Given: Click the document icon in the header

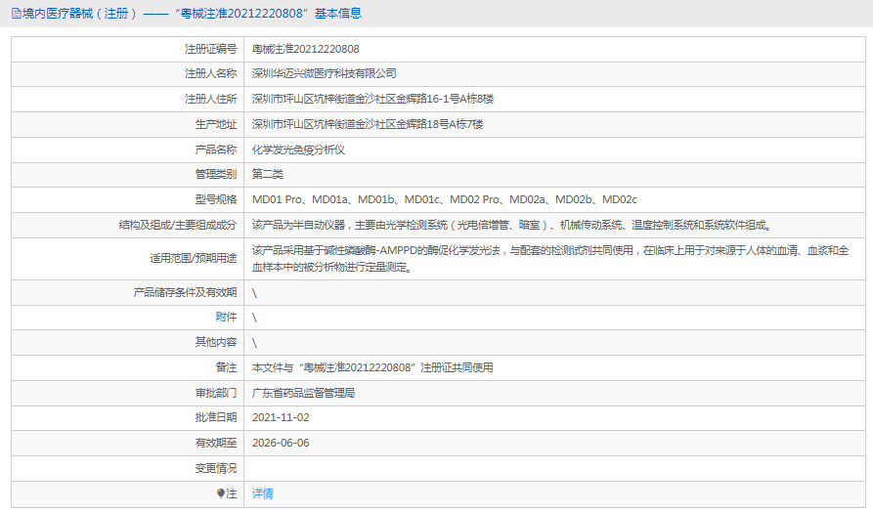Looking at the screenshot, I should point(17,14).
